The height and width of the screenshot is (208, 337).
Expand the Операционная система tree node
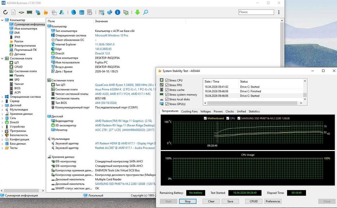tap(2, 97)
